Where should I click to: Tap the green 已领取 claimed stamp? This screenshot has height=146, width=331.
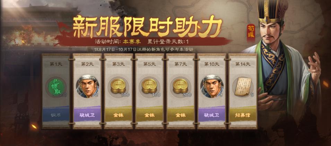[56, 87]
